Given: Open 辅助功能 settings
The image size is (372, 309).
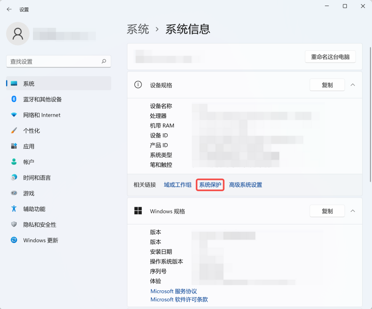Looking at the screenshot, I should pos(59,209).
